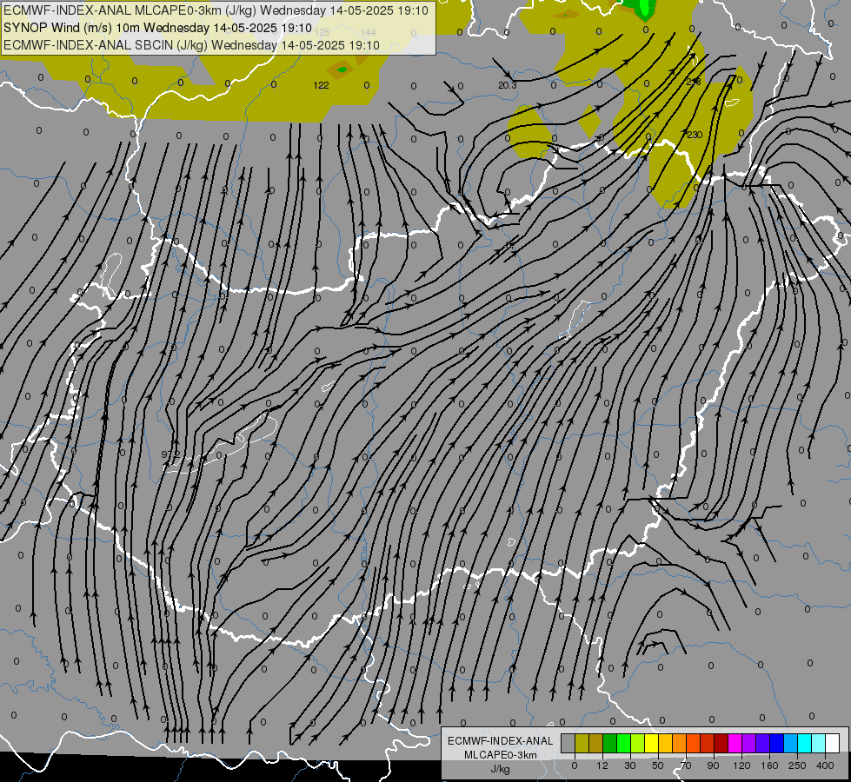Click the map value 20.3

tap(507, 85)
